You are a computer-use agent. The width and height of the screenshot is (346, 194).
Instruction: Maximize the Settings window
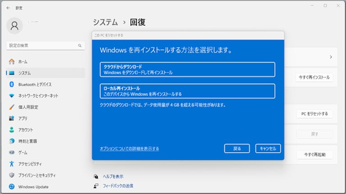point(325,5)
